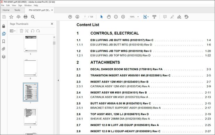
Task: Open the Bookmarks panel icon
Action: 4,41
